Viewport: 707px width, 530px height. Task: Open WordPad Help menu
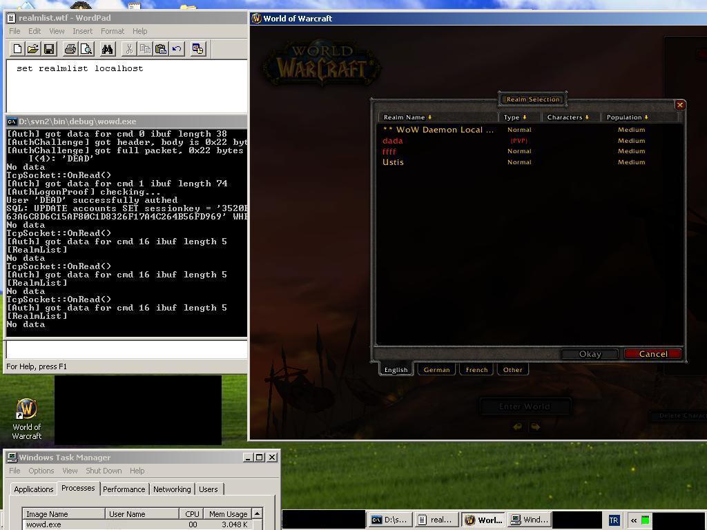click(x=139, y=31)
